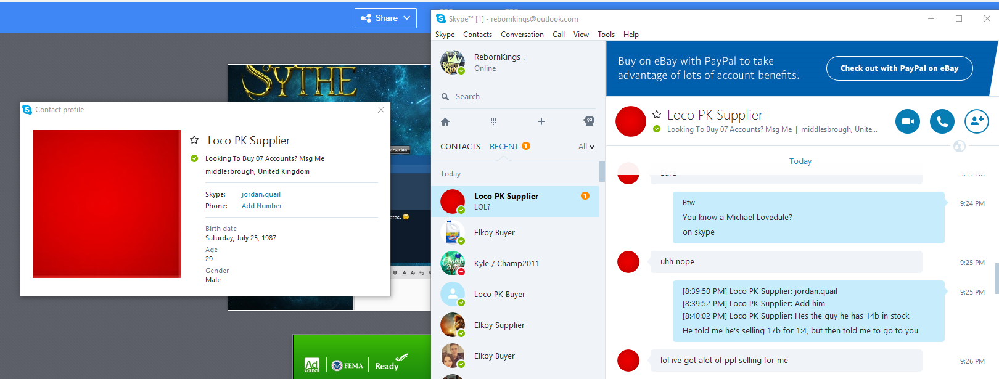Open the Call menu
The height and width of the screenshot is (379, 999).
[559, 35]
